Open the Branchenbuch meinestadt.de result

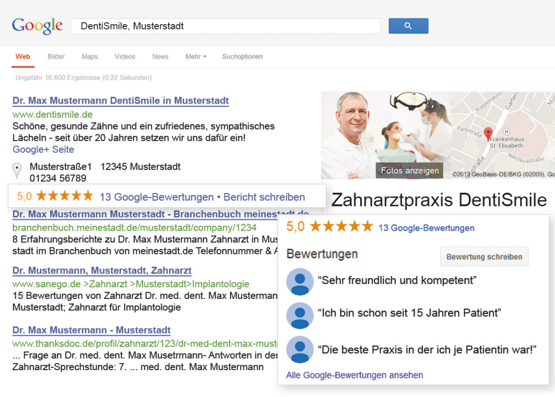pos(161,214)
